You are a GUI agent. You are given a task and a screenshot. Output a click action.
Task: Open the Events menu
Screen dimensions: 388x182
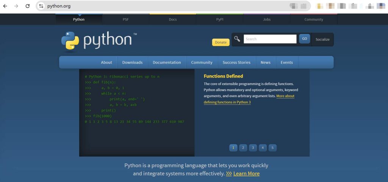pos(287,62)
